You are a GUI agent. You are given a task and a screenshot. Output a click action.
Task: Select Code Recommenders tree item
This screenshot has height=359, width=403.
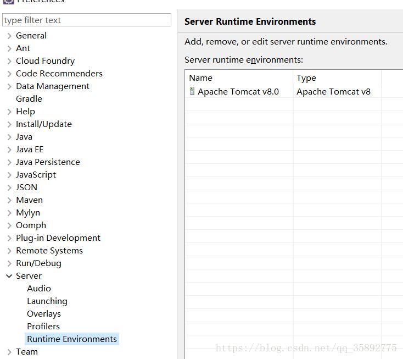tap(59, 73)
